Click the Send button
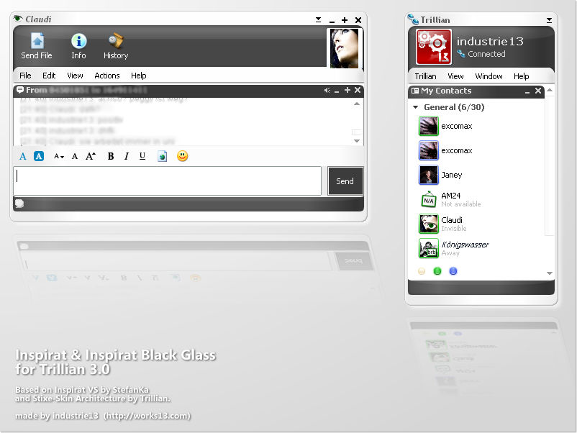Viewport: 577px width, 433px height. tap(345, 181)
